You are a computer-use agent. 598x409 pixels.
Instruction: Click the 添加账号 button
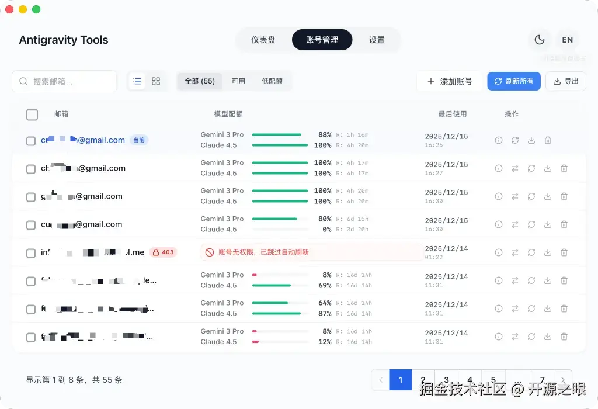tap(448, 81)
